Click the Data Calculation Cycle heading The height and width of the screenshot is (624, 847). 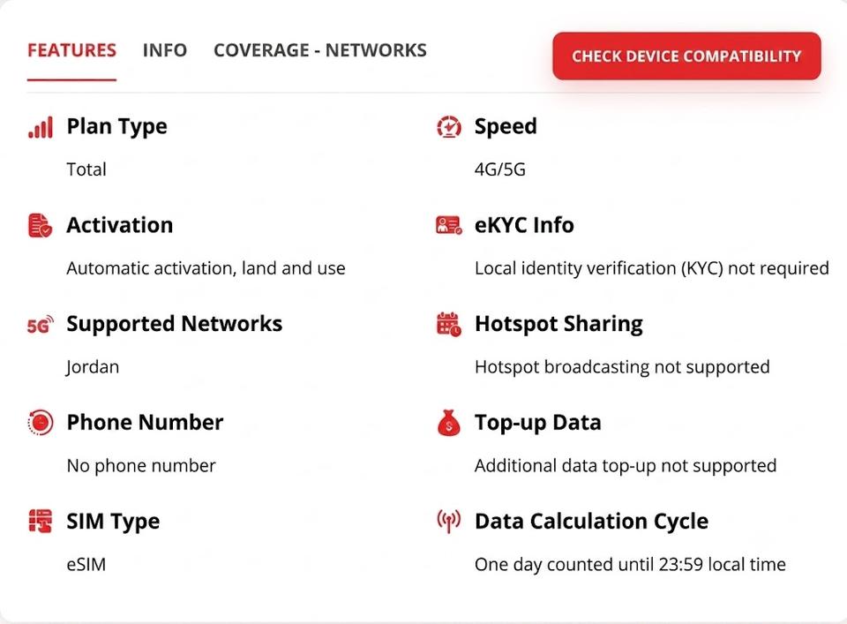tap(591, 522)
